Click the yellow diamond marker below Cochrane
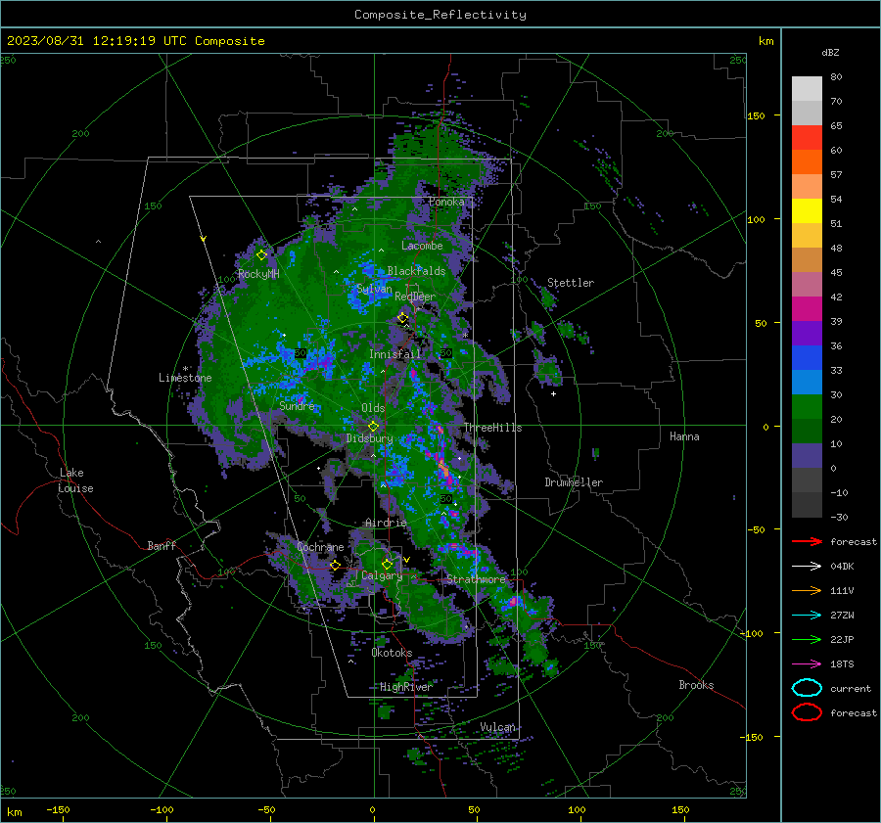This screenshot has width=881, height=823. pos(335,565)
